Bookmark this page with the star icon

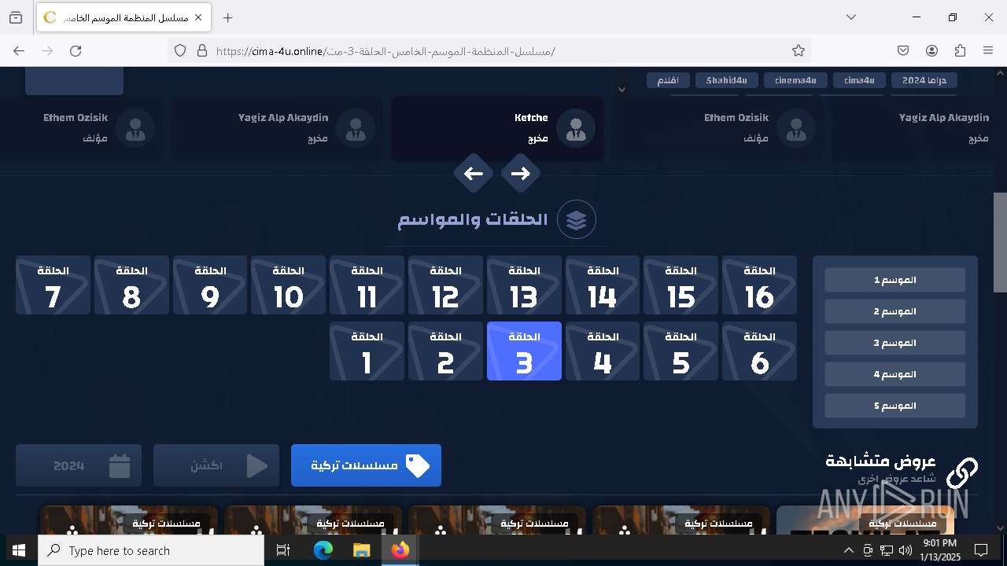pos(799,50)
